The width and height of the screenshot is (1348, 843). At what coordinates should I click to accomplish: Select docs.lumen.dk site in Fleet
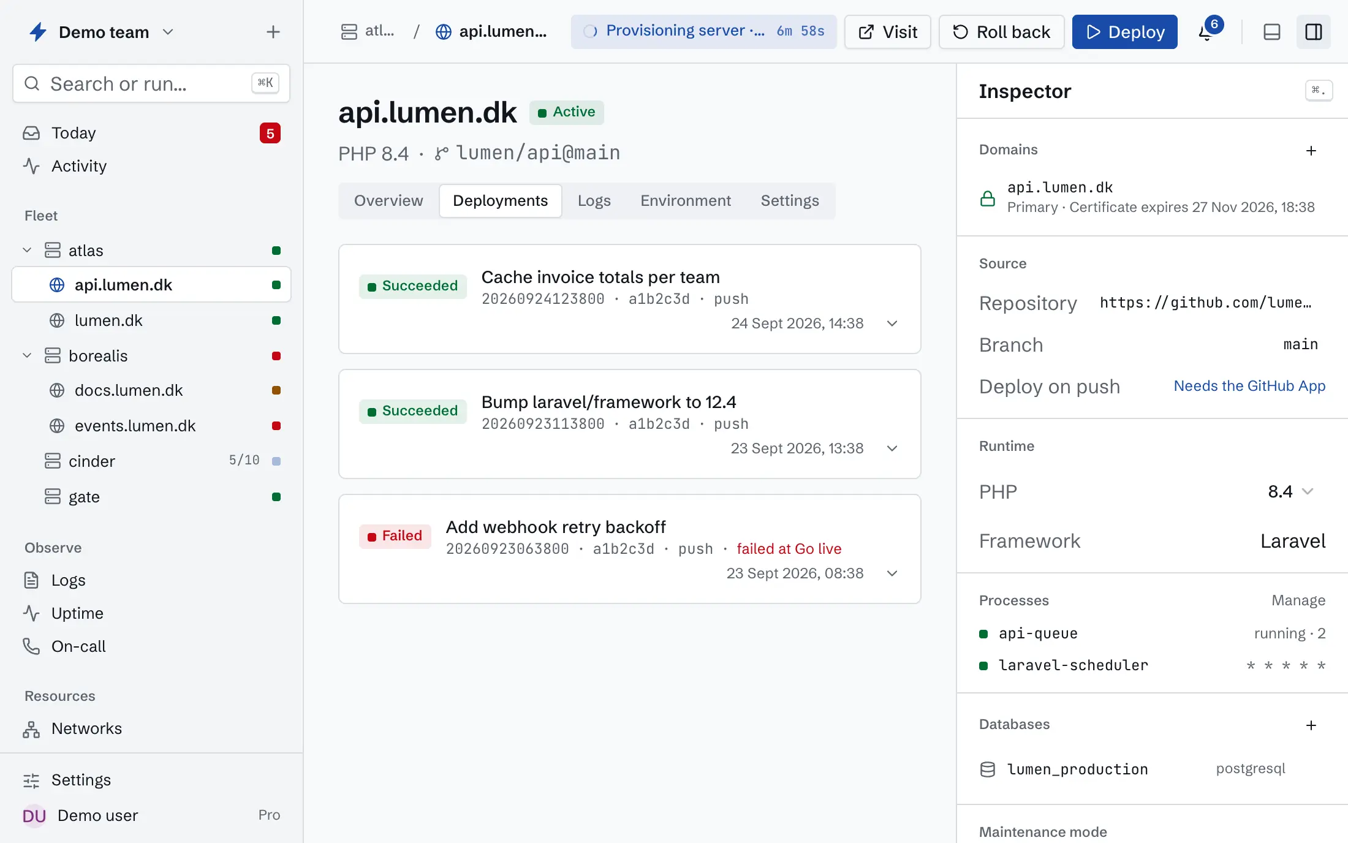pos(151,390)
